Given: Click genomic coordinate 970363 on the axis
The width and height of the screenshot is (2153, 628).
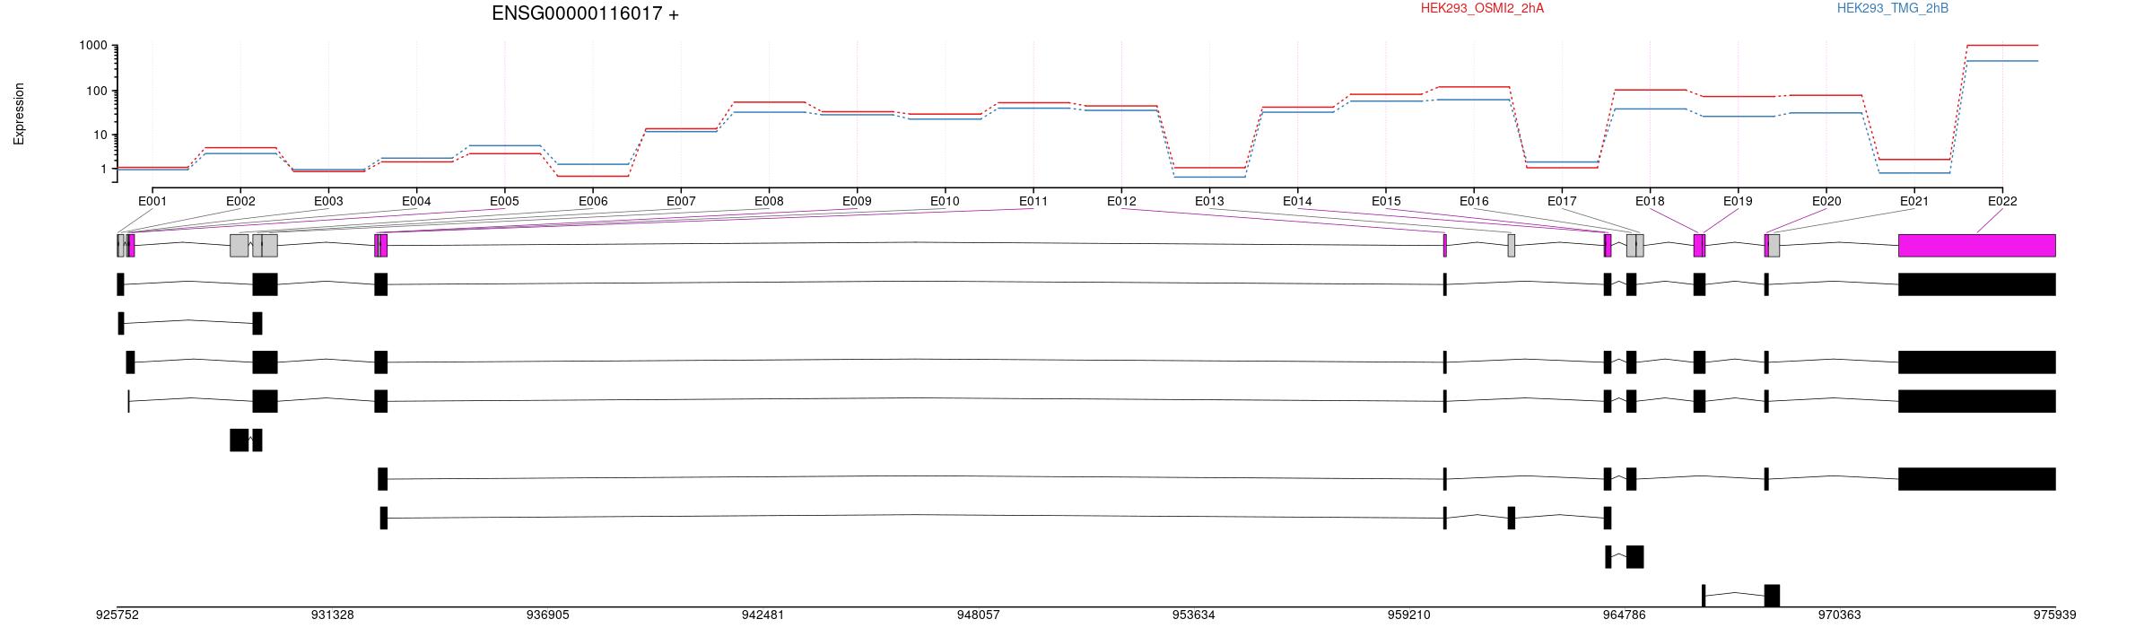Looking at the screenshot, I should (x=1840, y=615).
